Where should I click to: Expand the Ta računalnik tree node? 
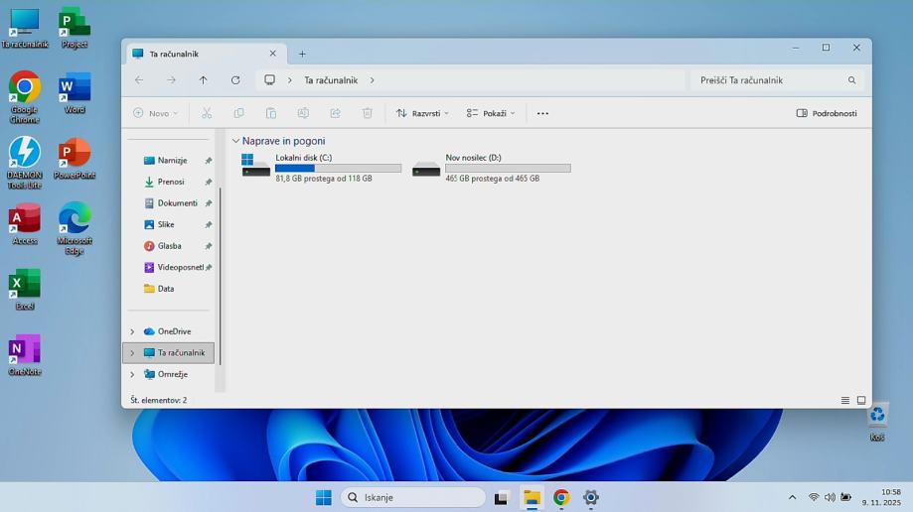[132, 353]
